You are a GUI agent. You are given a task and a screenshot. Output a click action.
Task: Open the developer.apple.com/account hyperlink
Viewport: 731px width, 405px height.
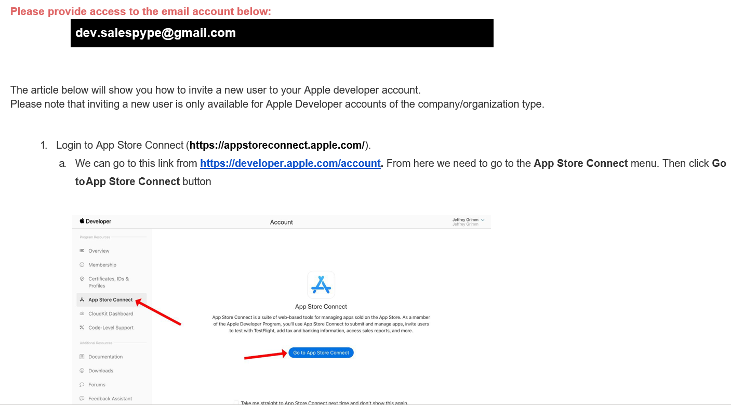click(290, 163)
